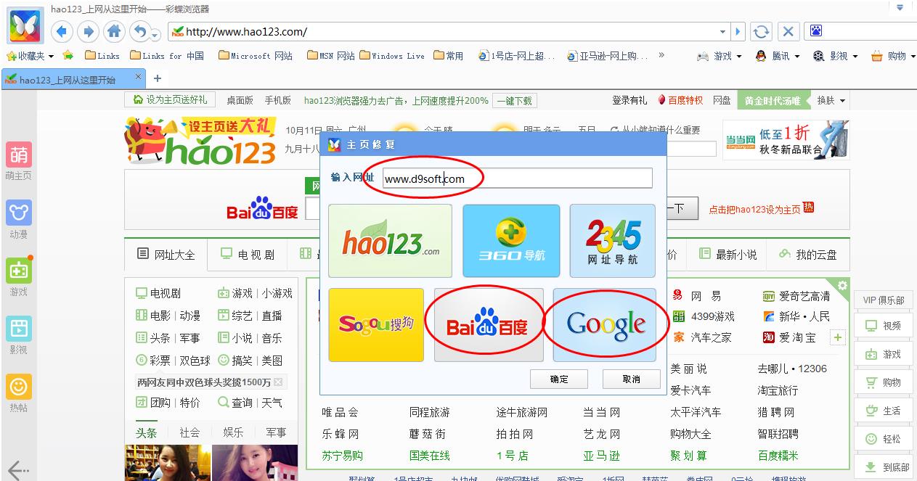Open the Microsoft 网站 bookmark folder
The image size is (917, 481).
click(256, 56)
